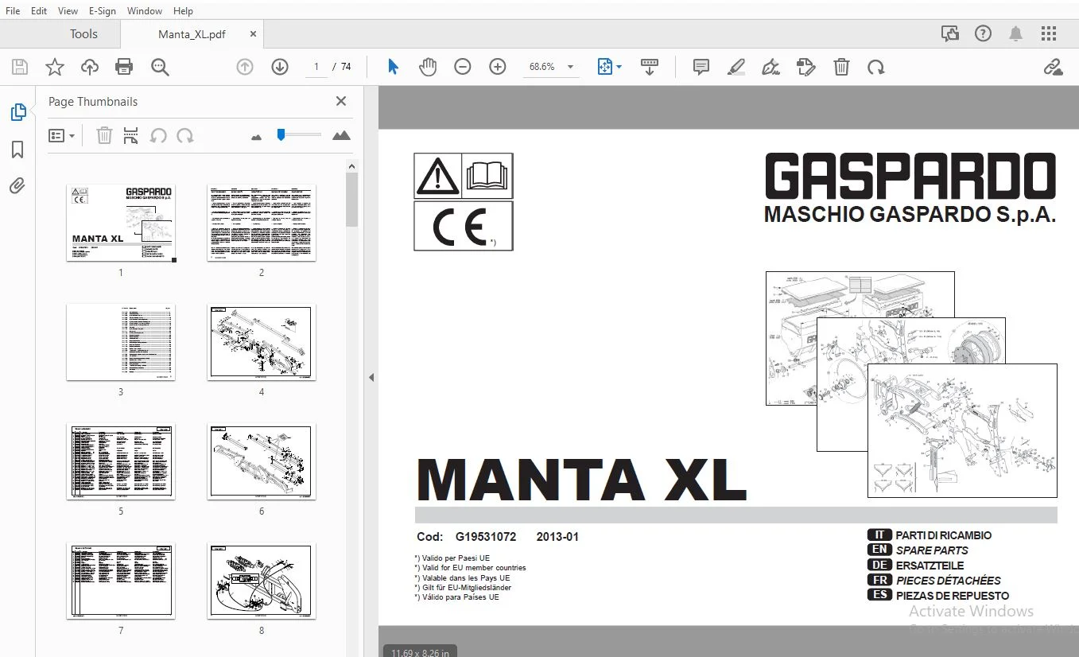Open the apps grid icon
Viewport: 1079px width, 657px height.
click(x=1049, y=33)
